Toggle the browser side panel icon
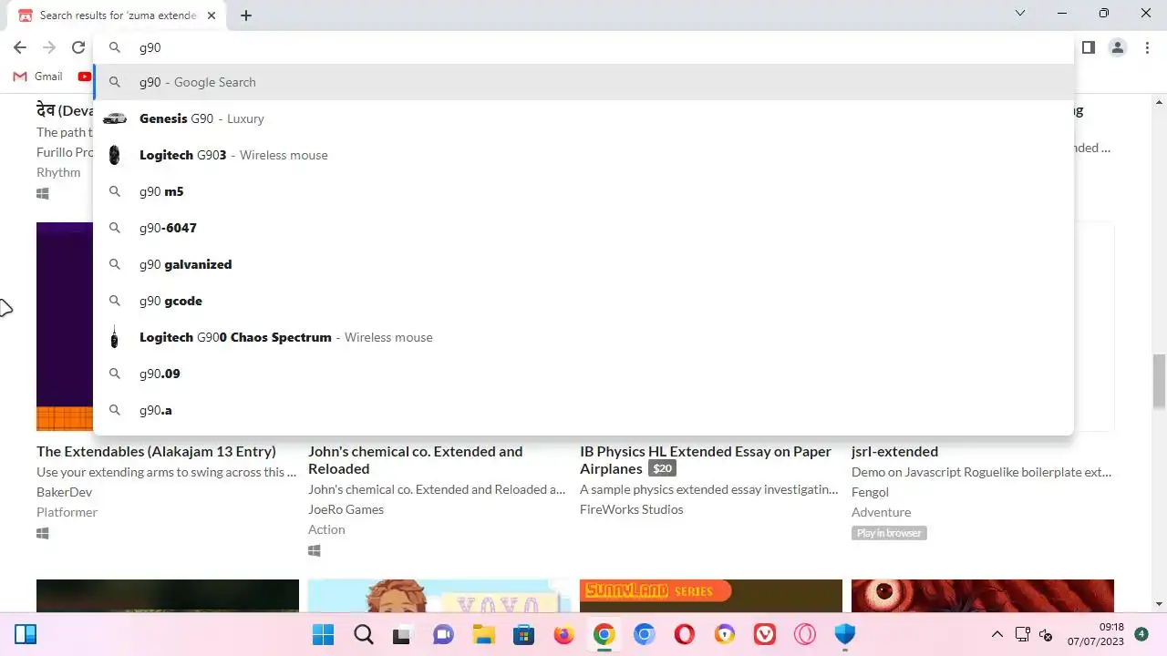Screen dimensions: 1167x656 [1089, 47]
